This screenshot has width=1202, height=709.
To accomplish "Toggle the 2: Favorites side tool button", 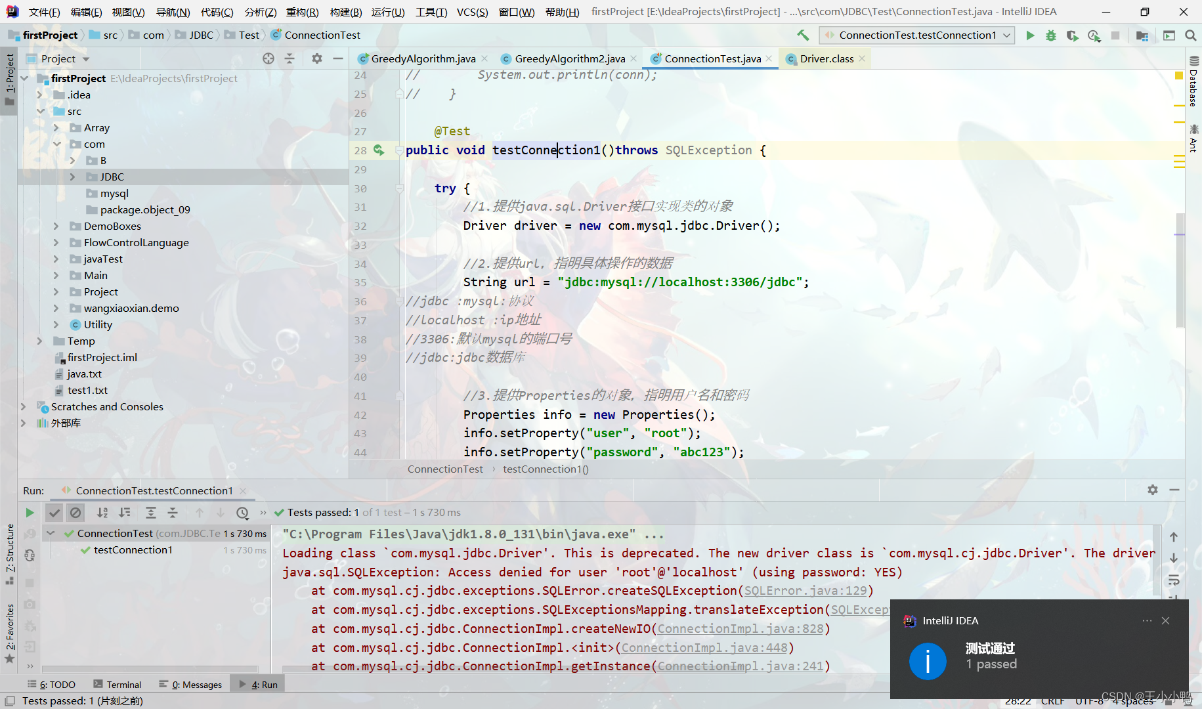I will click(9, 634).
